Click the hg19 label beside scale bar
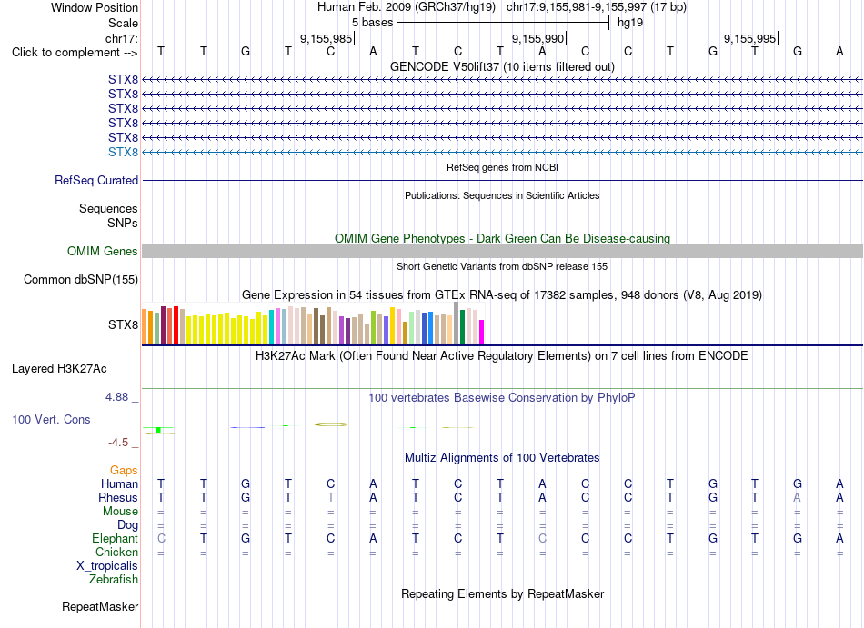Image resolution: width=864 pixels, height=628 pixels. [630, 23]
